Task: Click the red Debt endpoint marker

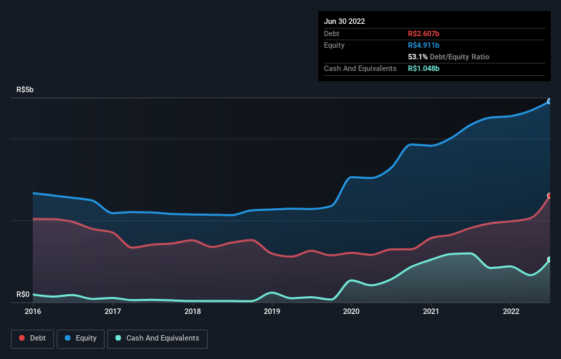Action: 550,196
